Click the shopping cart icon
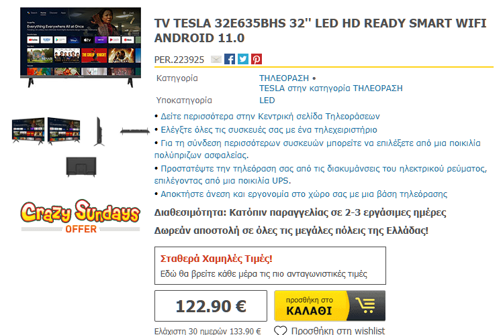Image resolution: width=503 pixels, height=335 pixels. click(x=365, y=306)
